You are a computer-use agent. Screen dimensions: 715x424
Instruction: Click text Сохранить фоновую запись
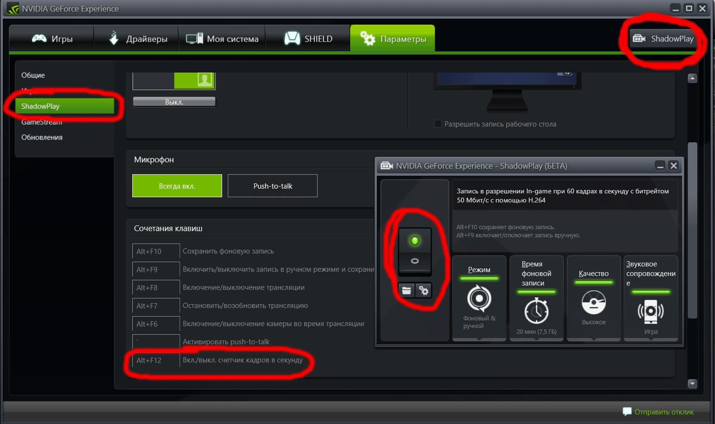pos(228,251)
